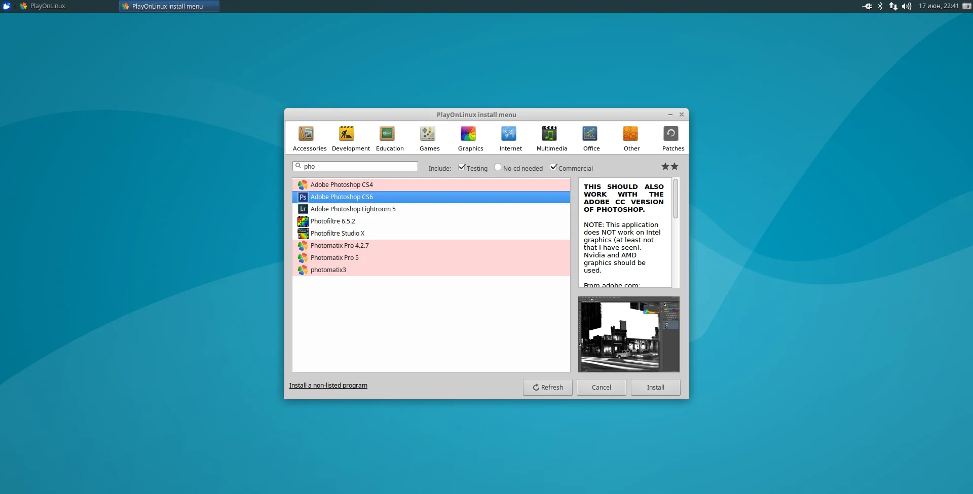Click Install a non-listed program link
This screenshot has height=494, width=973.
click(328, 386)
